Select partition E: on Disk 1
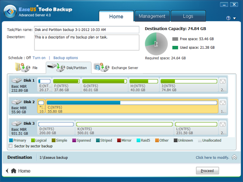Image resolution: width=243 pixels, height=182 pixels. [45, 85]
